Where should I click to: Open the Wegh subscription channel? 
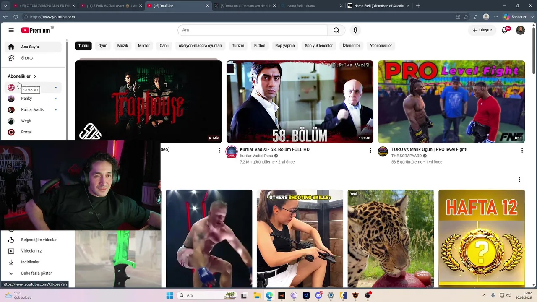tap(34, 121)
